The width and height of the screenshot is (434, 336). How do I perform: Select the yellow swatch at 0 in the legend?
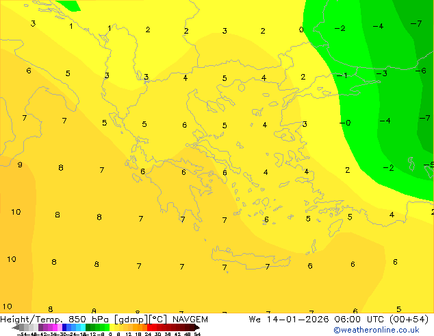click(x=112, y=328)
